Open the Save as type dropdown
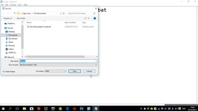 pyautogui.click(x=58, y=65)
